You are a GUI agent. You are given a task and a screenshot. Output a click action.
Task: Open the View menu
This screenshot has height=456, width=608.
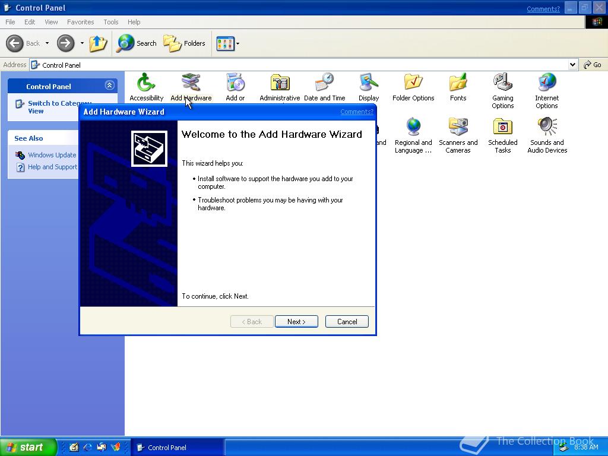[x=51, y=22]
